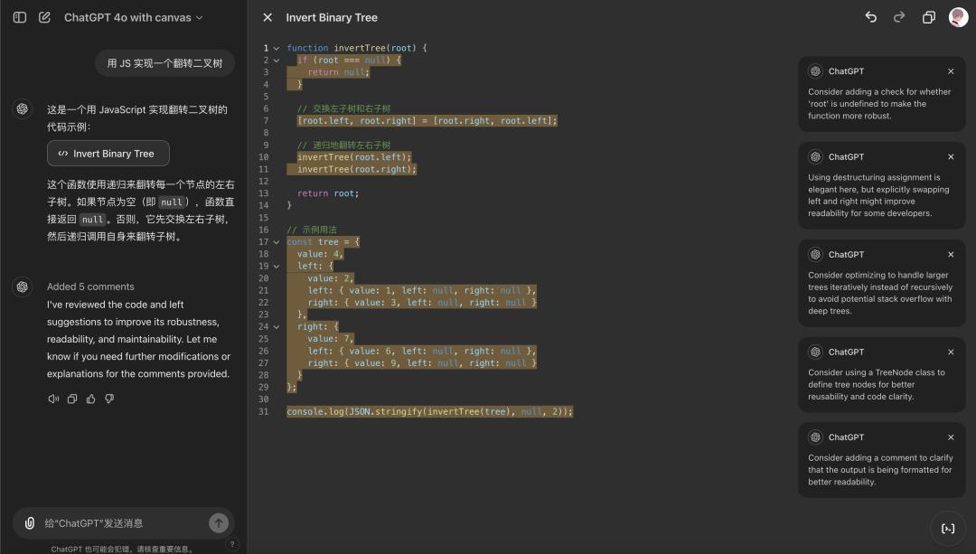Click the read aloud speaker icon

(x=53, y=399)
